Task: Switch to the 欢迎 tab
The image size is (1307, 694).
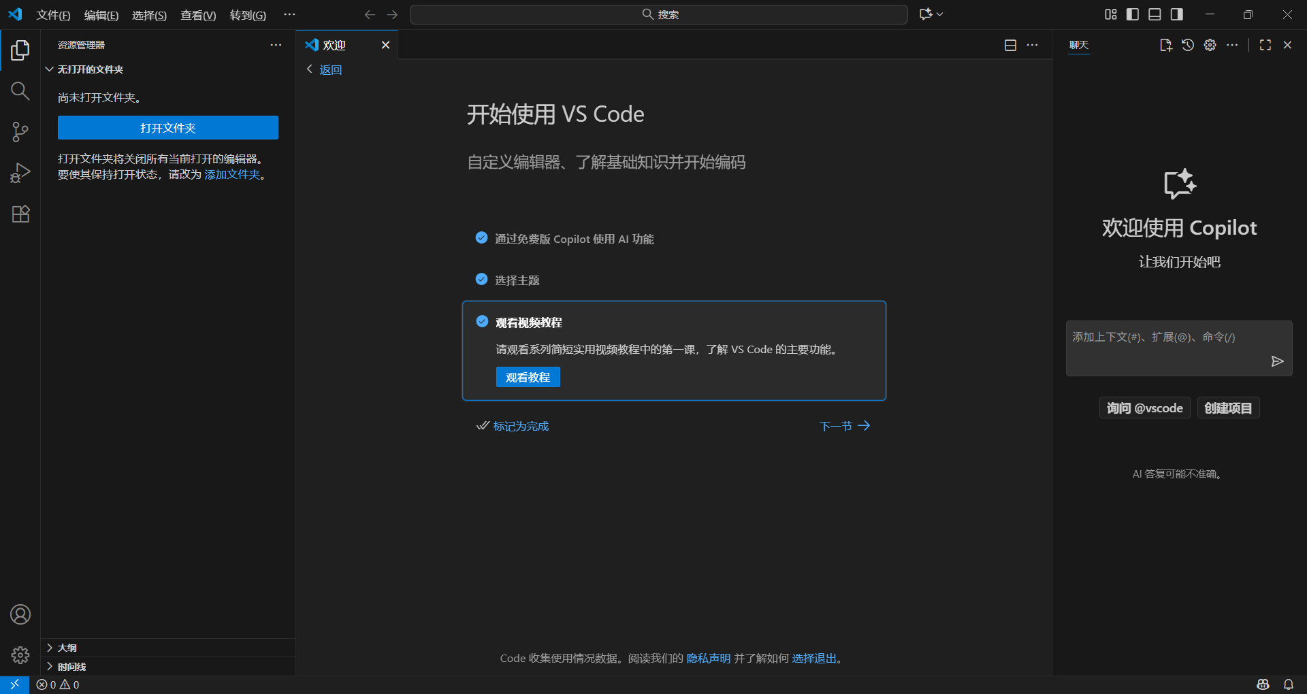Action: (334, 45)
